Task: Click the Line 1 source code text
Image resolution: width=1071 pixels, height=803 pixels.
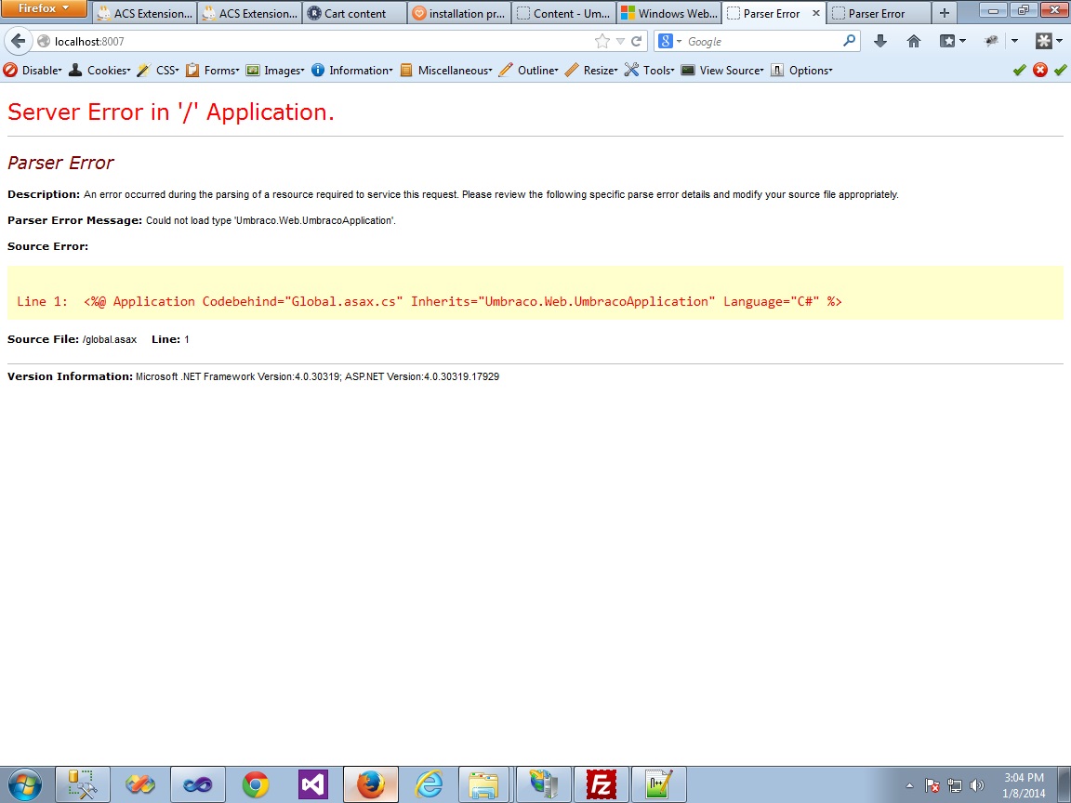Action: (429, 301)
